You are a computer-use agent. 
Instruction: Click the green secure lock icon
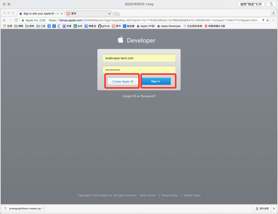click(x=23, y=20)
